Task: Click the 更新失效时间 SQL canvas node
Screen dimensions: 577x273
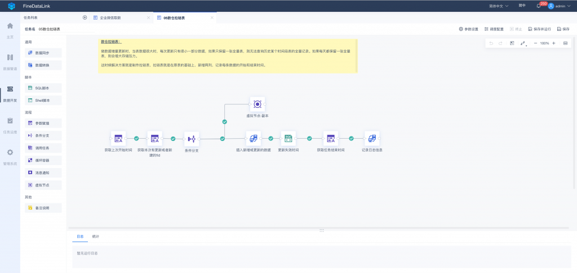Action: coord(288,139)
